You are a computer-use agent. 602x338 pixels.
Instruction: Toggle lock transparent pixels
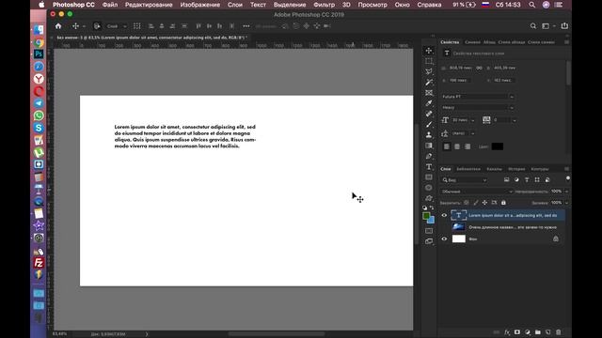[467, 203]
